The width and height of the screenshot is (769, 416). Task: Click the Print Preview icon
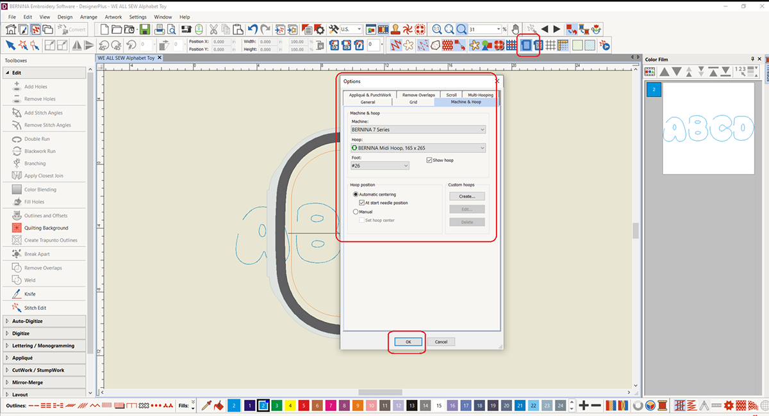172,29
